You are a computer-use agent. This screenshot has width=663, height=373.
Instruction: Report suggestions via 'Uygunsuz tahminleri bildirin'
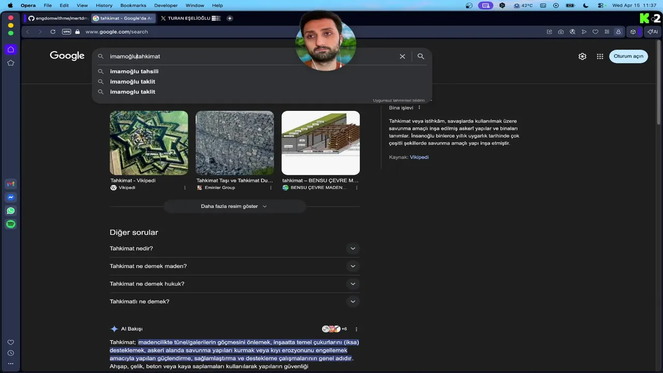pyautogui.click(x=399, y=101)
